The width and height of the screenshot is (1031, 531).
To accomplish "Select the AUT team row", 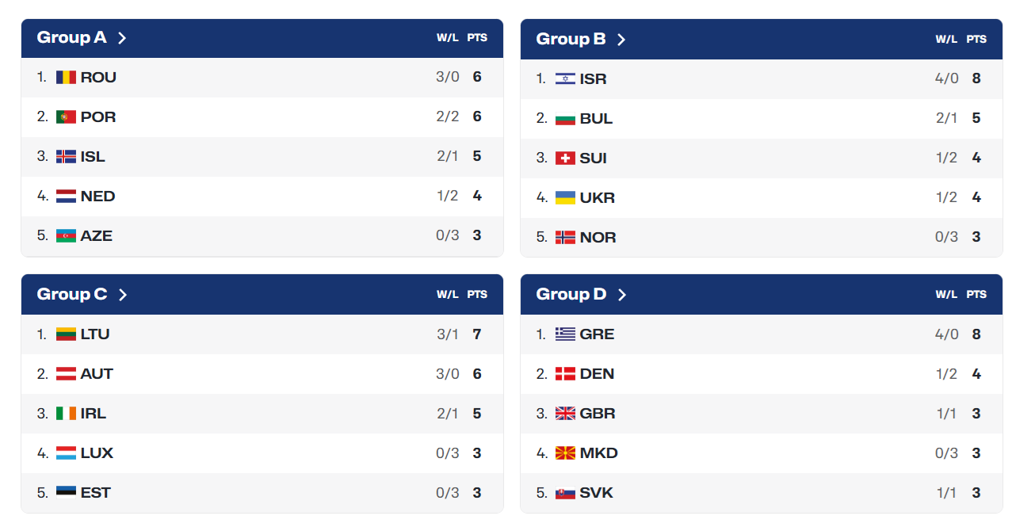I will [x=262, y=374].
